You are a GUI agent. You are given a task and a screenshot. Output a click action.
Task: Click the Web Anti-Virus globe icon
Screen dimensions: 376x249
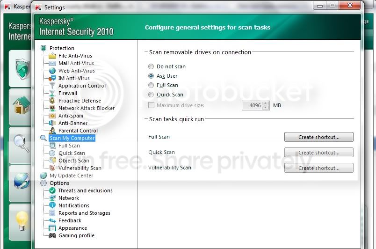pyautogui.click(x=52, y=71)
